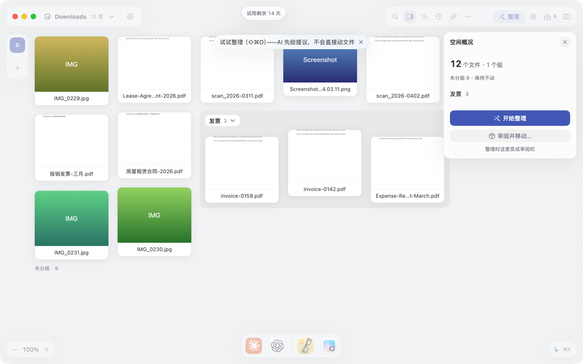Toggle the split columns view icon
The image size is (583, 364).
point(567,16)
